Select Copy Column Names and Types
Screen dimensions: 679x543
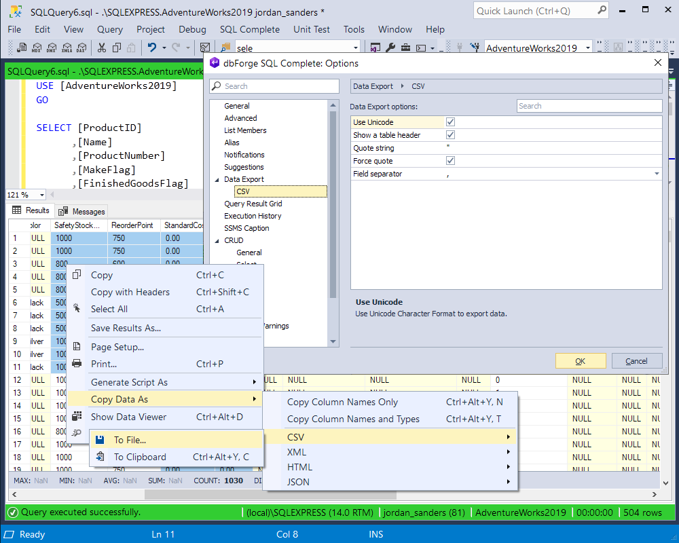click(x=390, y=419)
